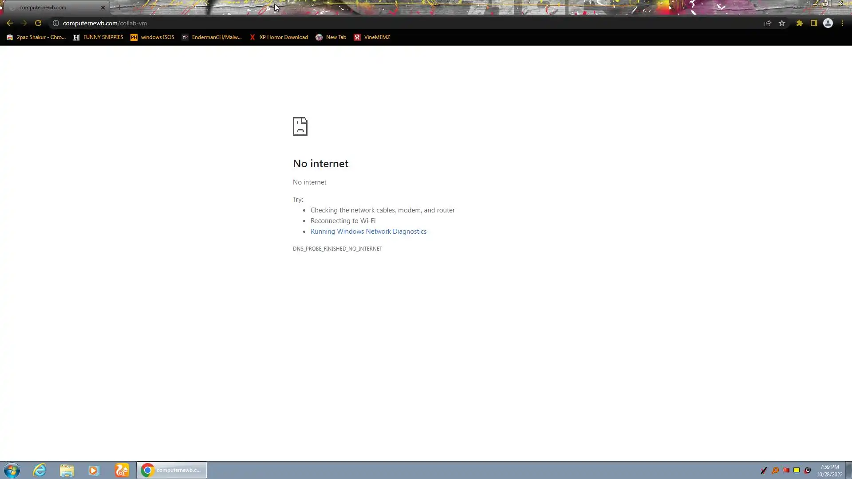Click the browser back arrow

[9, 23]
